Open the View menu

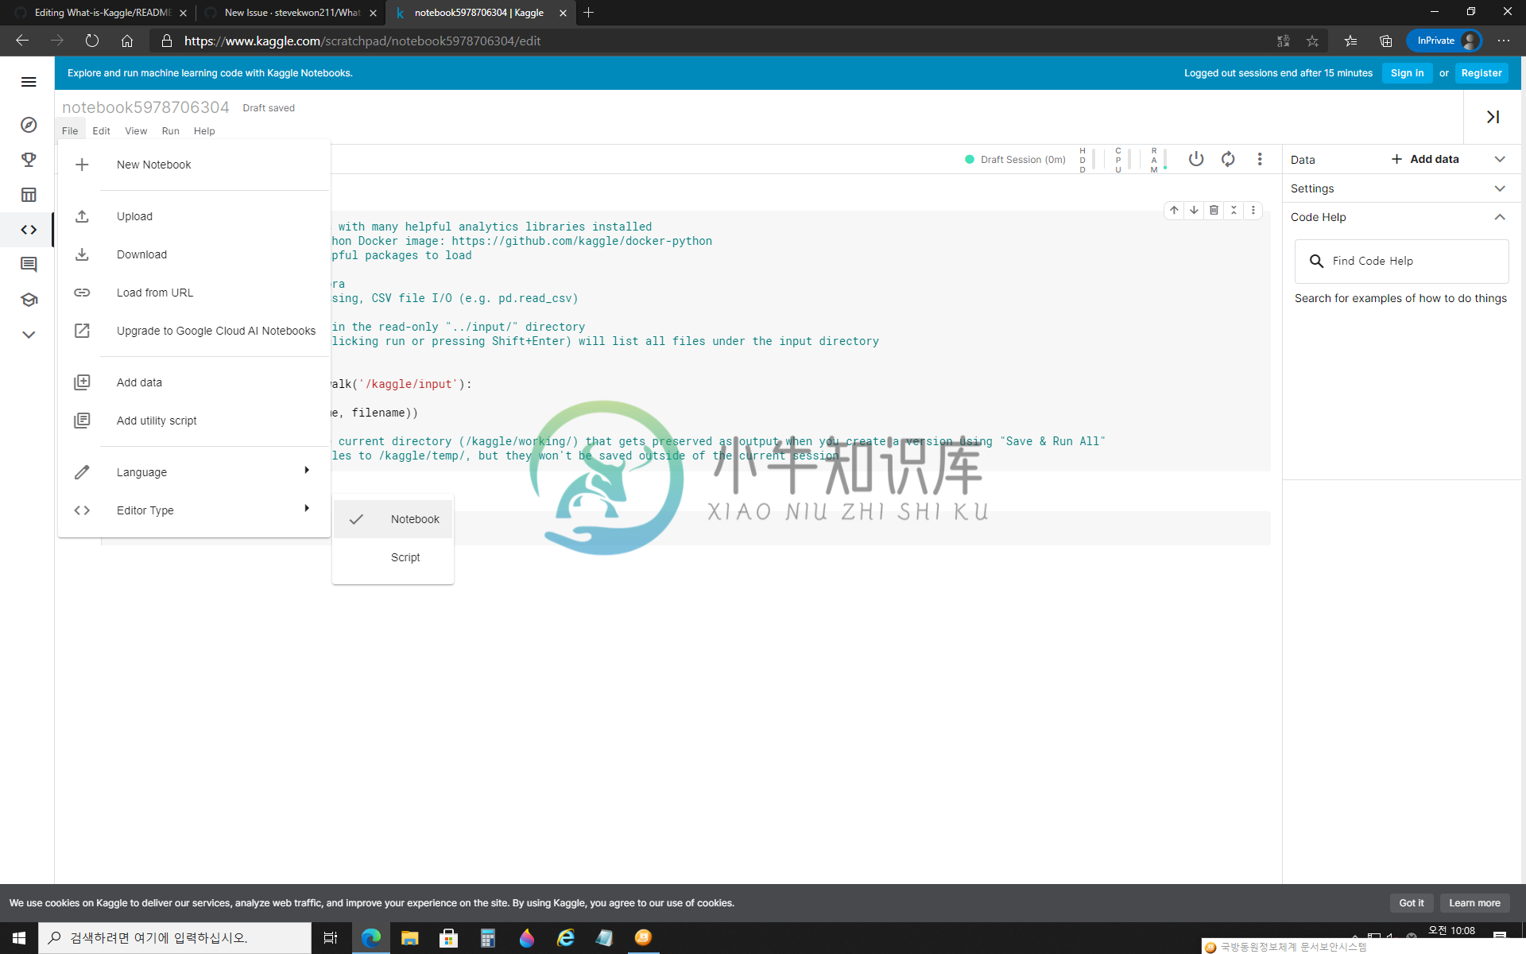point(136,131)
